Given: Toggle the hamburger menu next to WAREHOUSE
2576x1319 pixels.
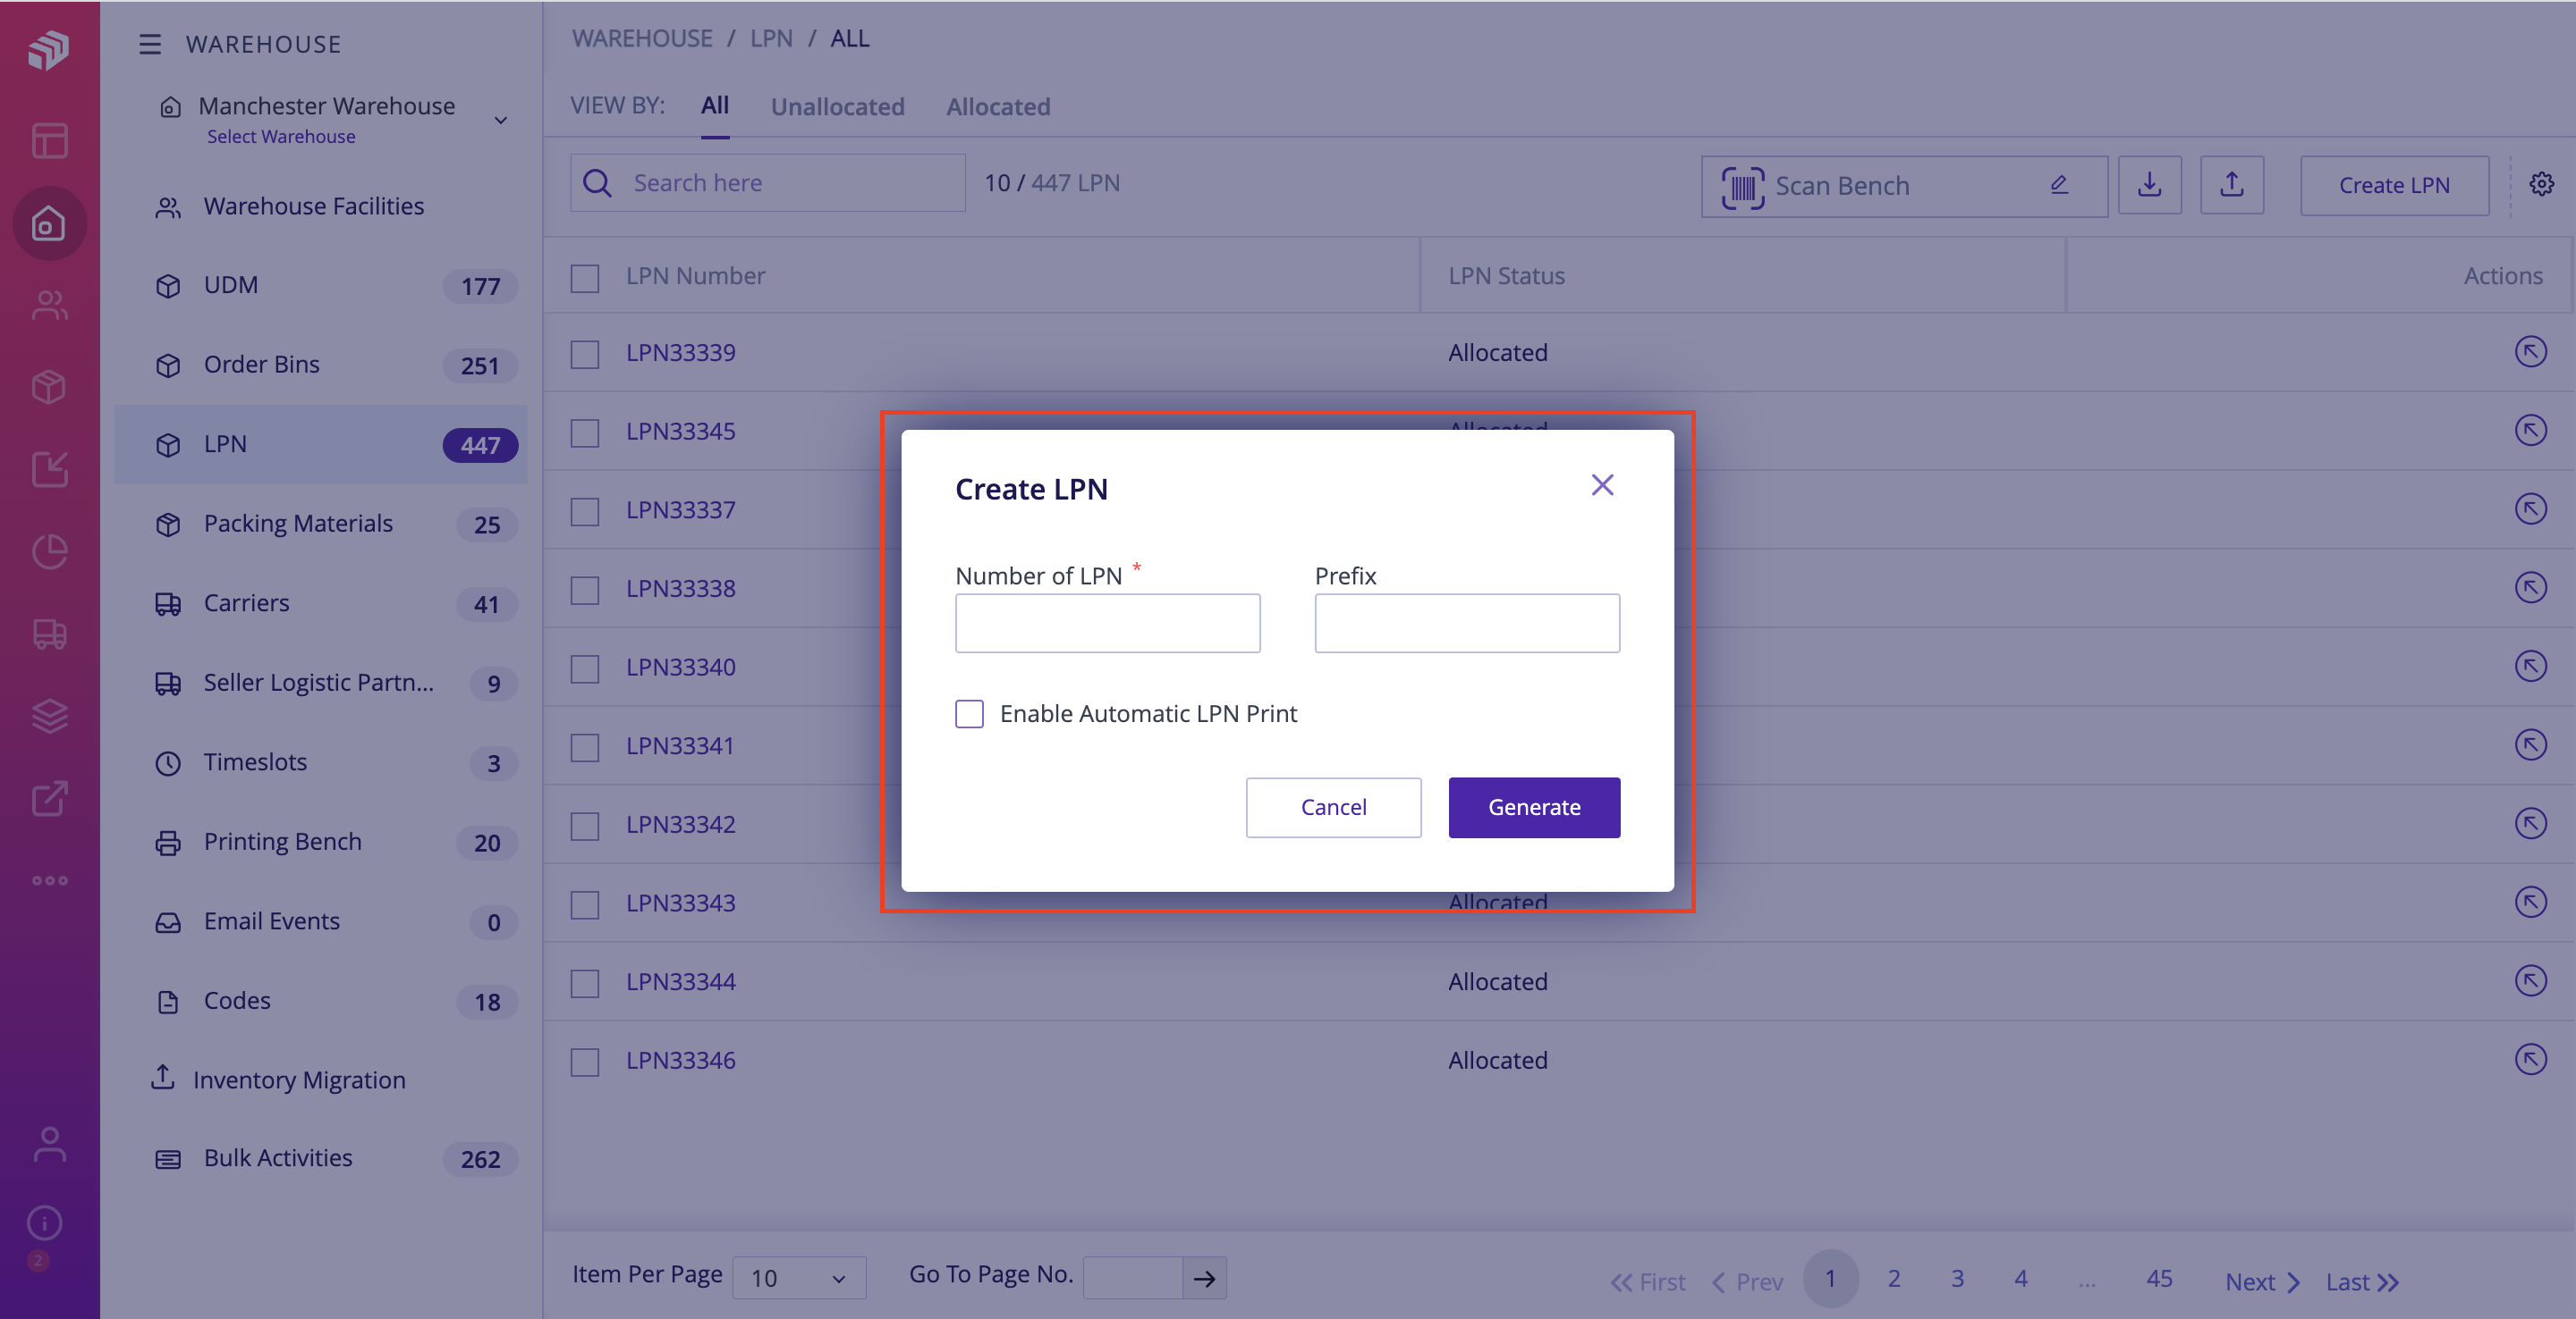Looking at the screenshot, I should 150,44.
